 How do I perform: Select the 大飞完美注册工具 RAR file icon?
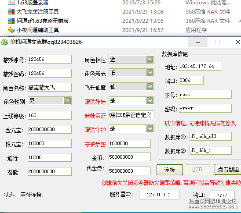pos(11,12)
